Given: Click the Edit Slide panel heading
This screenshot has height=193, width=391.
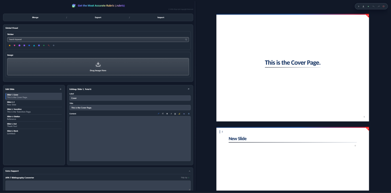Looking at the screenshot, I should (10, 89).
